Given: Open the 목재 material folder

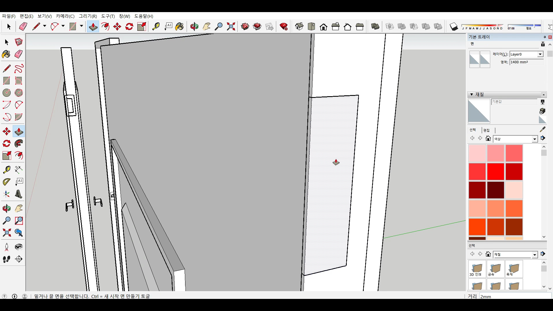Looking at the screenshot, I should coord(514,269).
